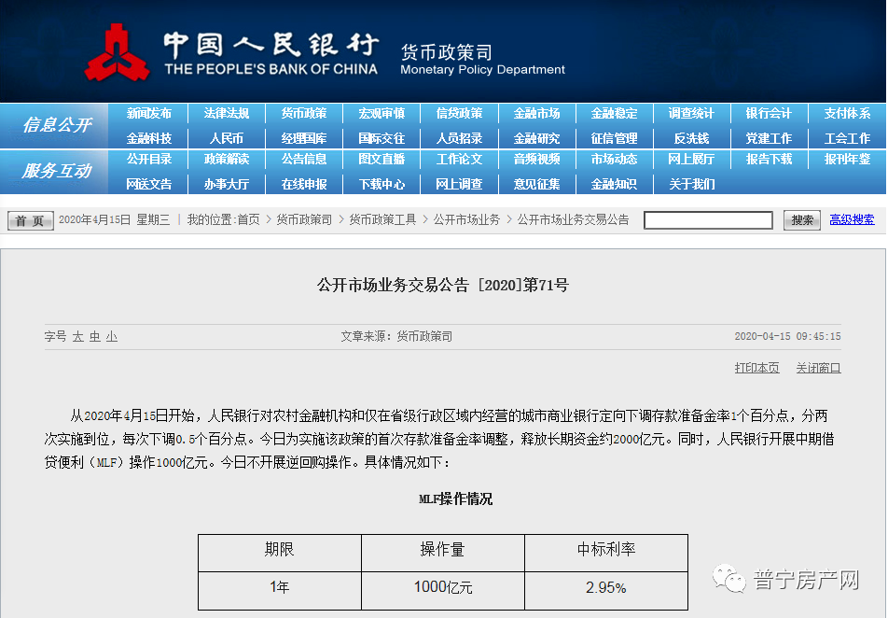Select 调查统计 menu item
The width and height of the screenshot is (888, 618).
(x=691, y=113)
